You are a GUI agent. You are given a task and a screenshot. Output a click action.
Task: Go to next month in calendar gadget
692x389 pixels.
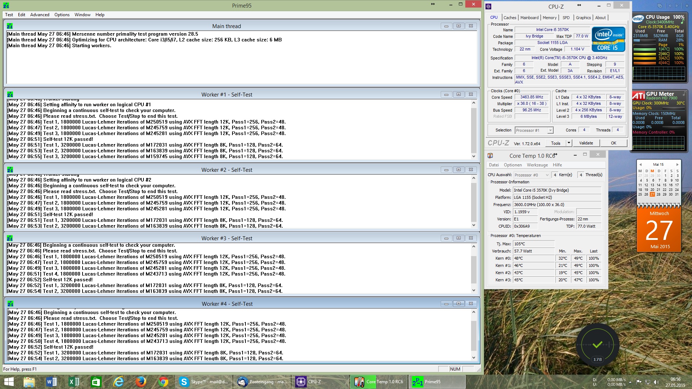677,165
